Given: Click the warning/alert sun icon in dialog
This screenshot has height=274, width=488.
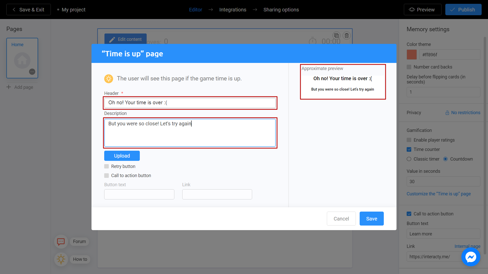Looking at the screenshot, I should pos(108,78).
